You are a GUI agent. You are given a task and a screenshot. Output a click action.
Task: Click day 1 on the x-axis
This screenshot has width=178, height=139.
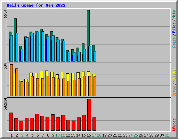[x=11, y=135]
